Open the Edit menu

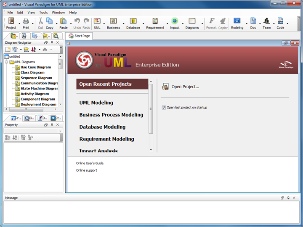[20, 12]
